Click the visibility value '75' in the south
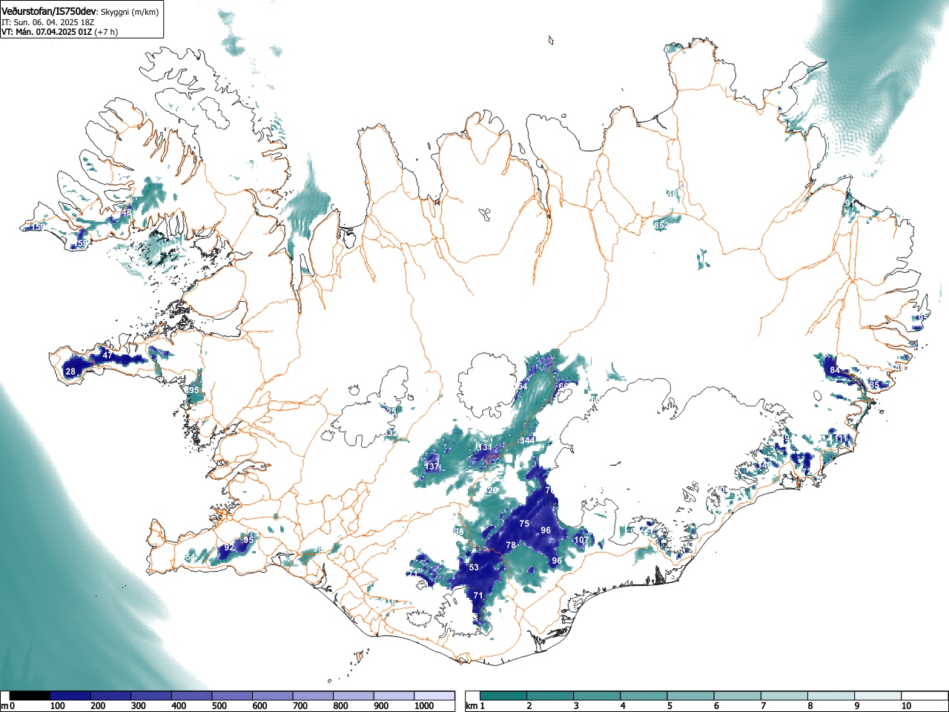The width and height of the screenshot is (949, 712). [524, 524]
